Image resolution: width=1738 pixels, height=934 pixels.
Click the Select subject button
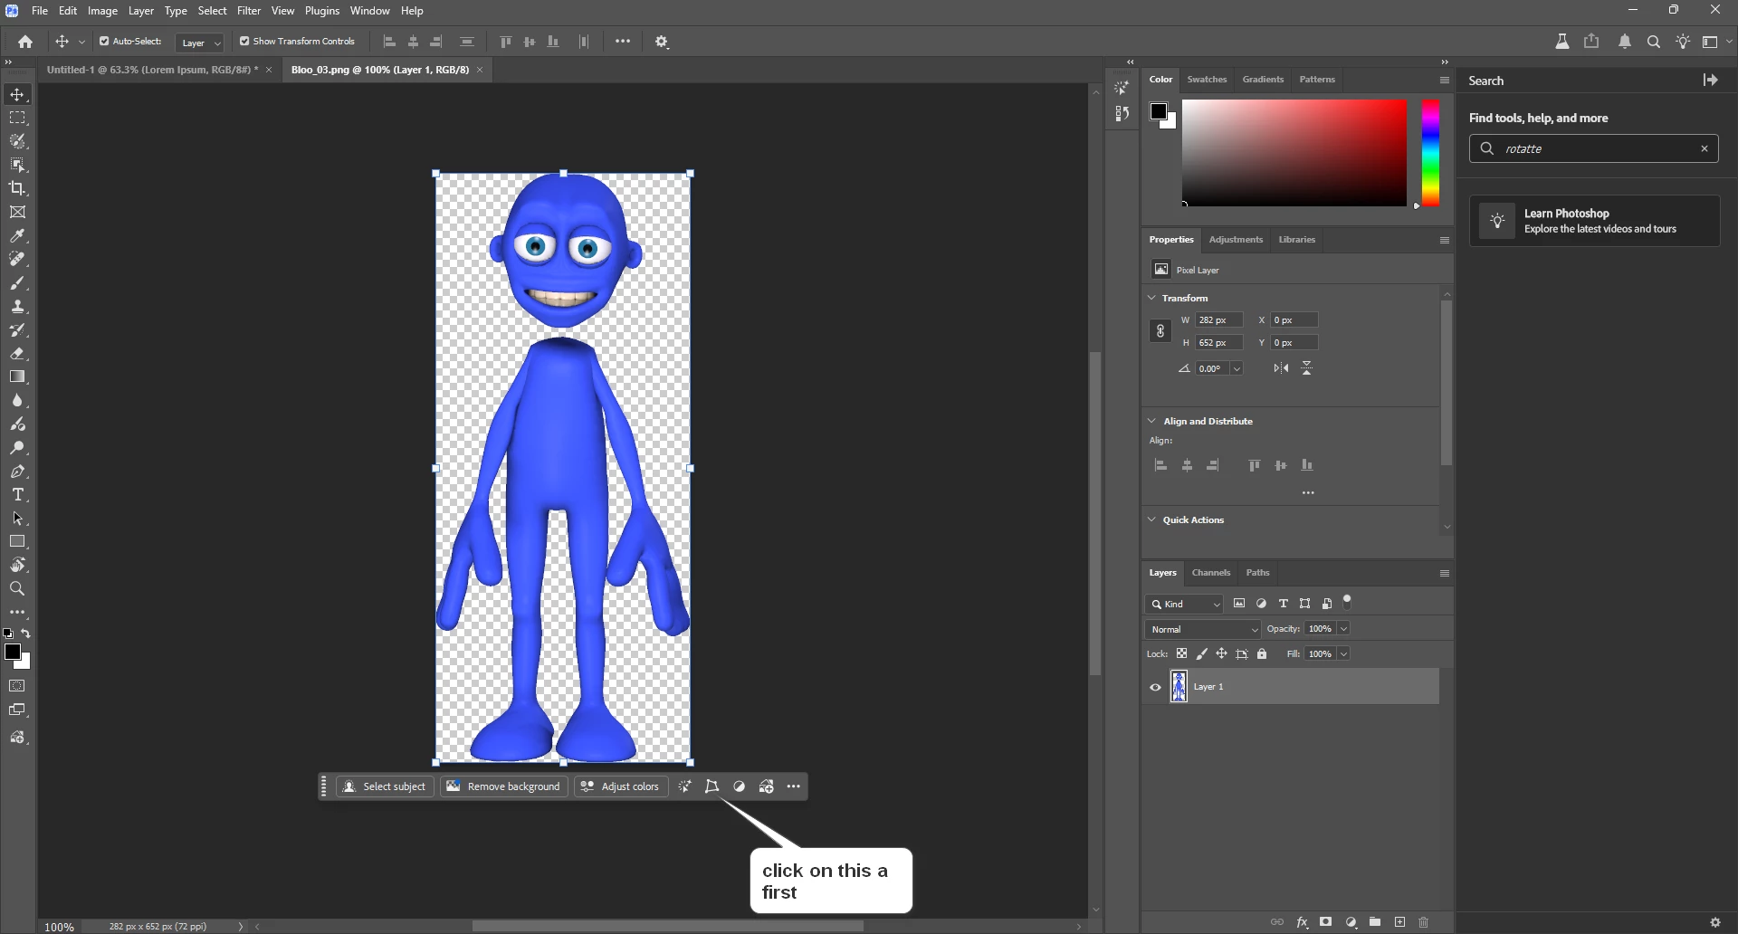(385, 786)
